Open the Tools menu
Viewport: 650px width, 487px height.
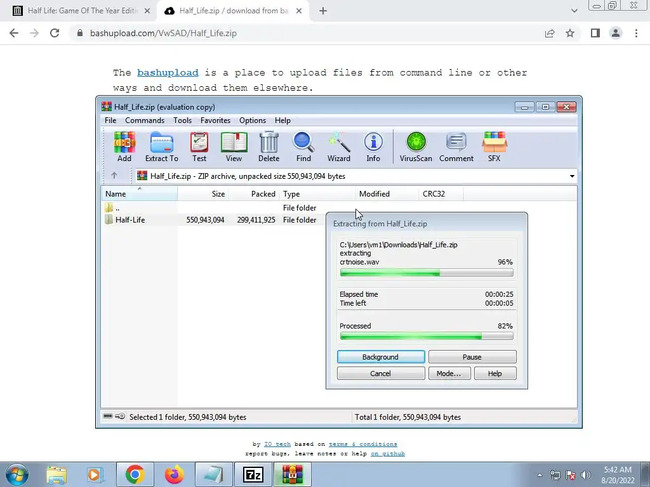182,120
